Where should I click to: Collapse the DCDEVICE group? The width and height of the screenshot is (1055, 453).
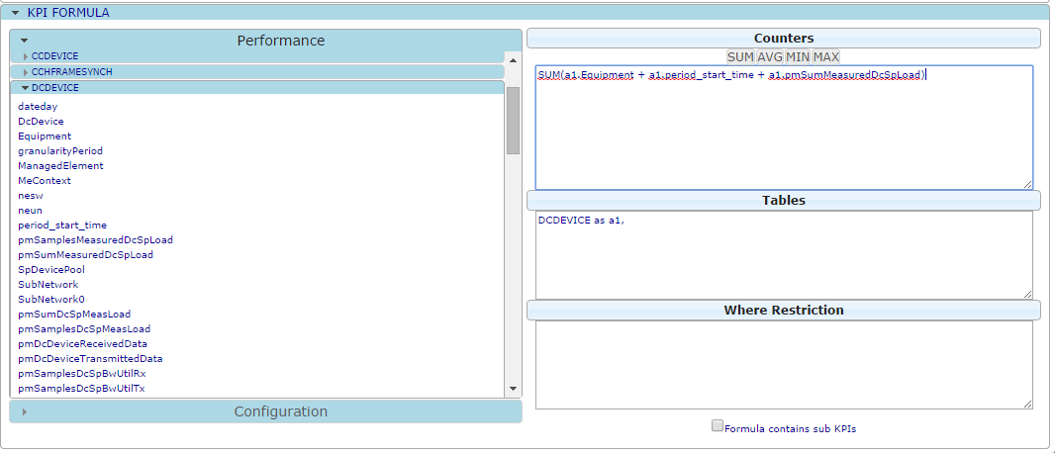pos(54,87)
